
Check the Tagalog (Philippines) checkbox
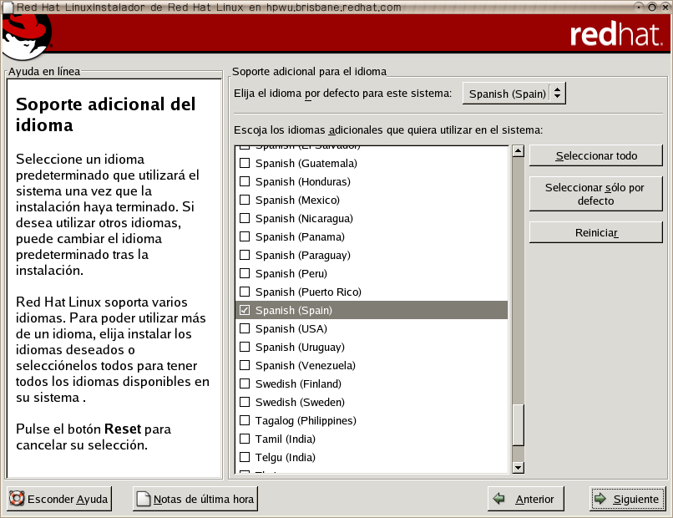[245, 420]
